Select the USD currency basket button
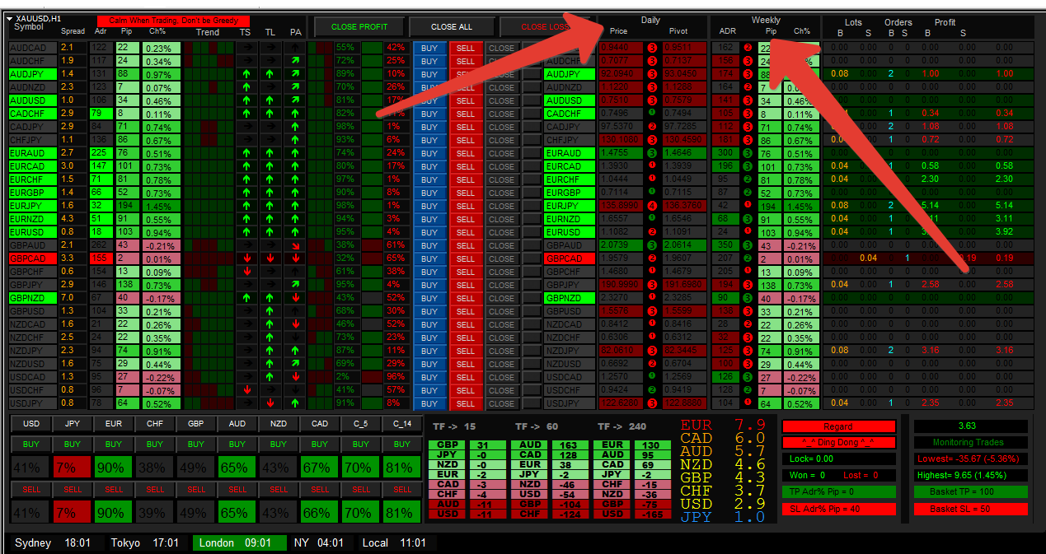Screen dimensions: 1046x554 (31, 424)
